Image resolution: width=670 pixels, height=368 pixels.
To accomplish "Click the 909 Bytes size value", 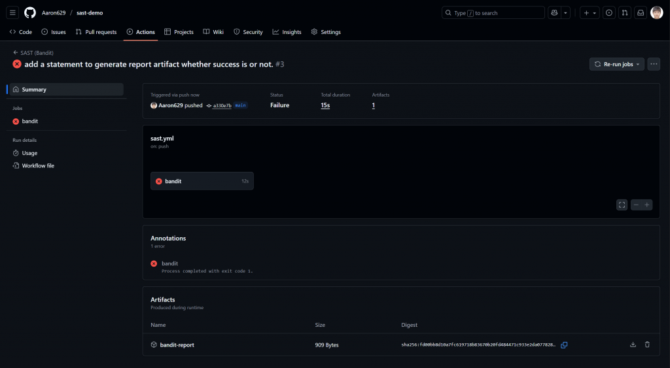I will pos(327,345).
